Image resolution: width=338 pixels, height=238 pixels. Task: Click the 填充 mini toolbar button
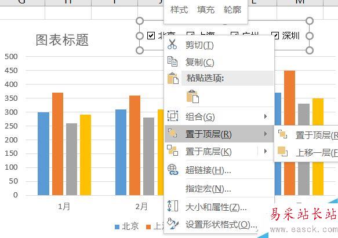click(206, 10)
